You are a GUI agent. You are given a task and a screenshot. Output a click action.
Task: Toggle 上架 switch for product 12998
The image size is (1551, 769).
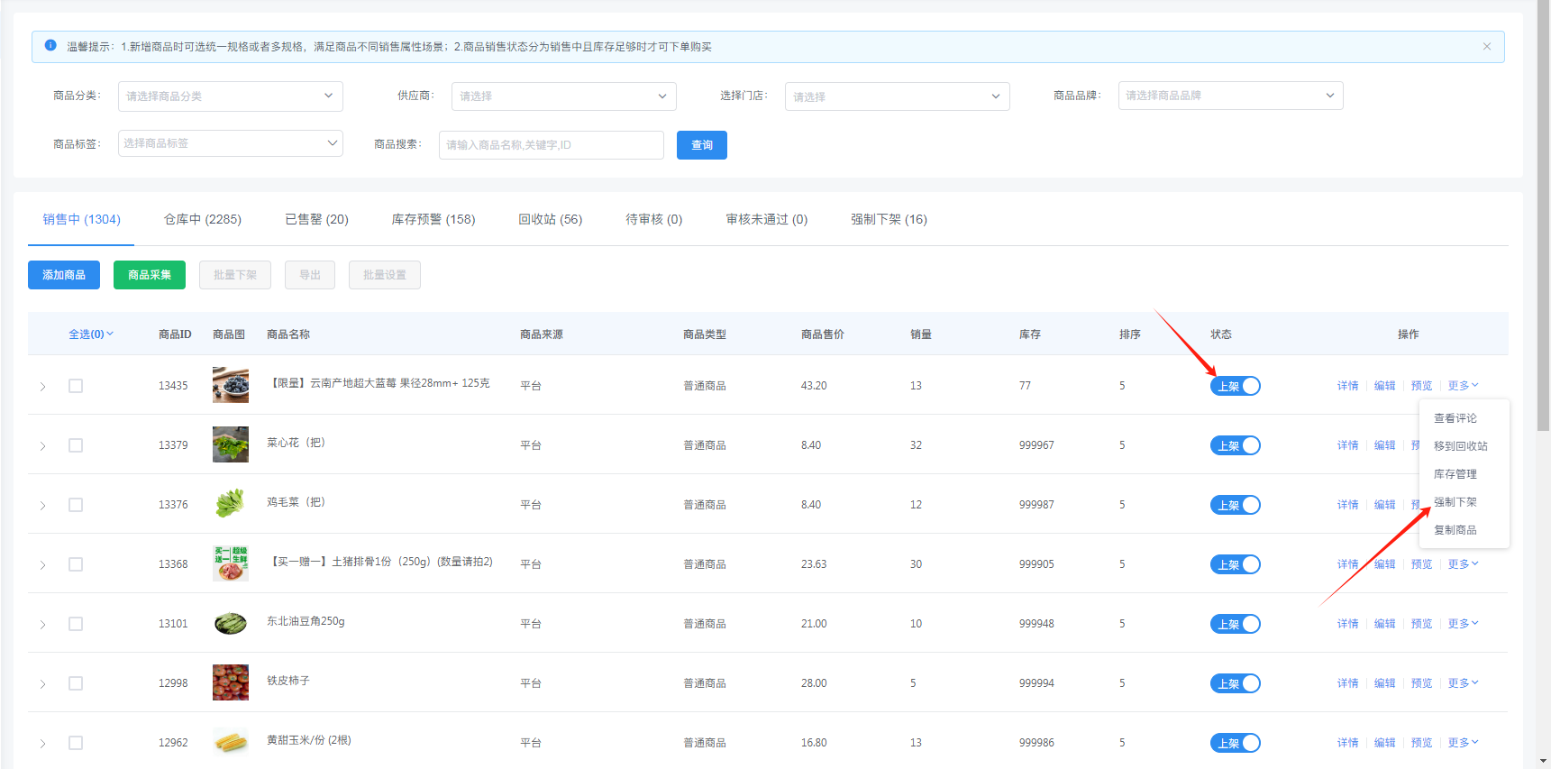point(1236,683)
